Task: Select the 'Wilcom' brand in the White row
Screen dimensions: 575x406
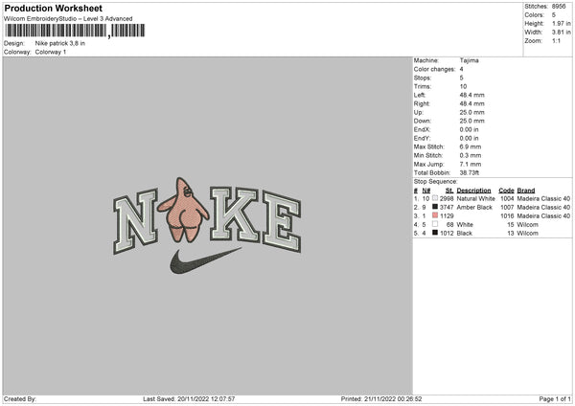Action: pos(528,225)
